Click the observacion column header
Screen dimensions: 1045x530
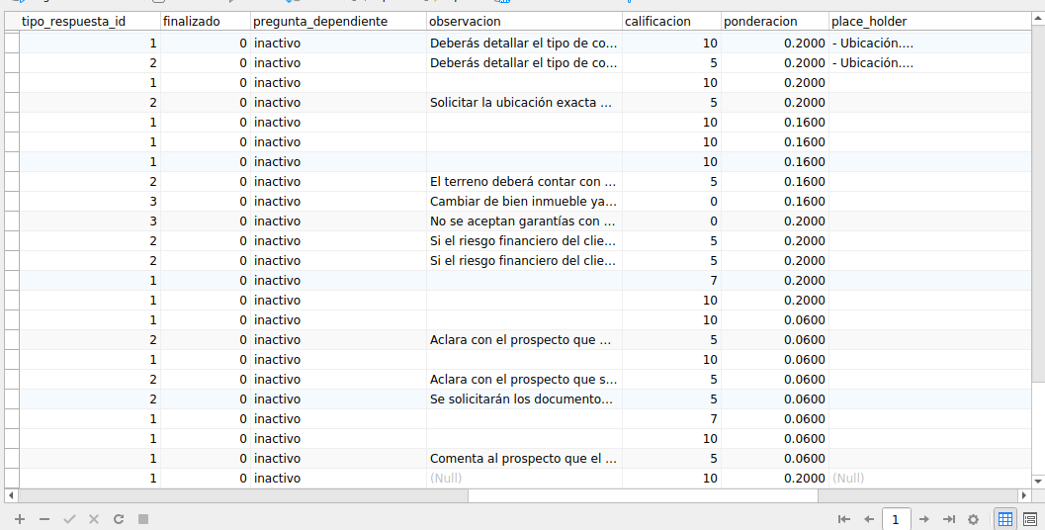[x=524, y=21]
